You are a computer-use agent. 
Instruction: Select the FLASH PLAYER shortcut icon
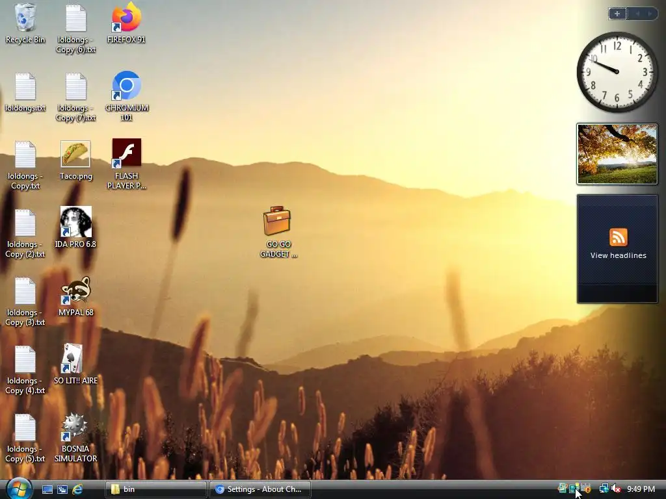coord(127,164)
